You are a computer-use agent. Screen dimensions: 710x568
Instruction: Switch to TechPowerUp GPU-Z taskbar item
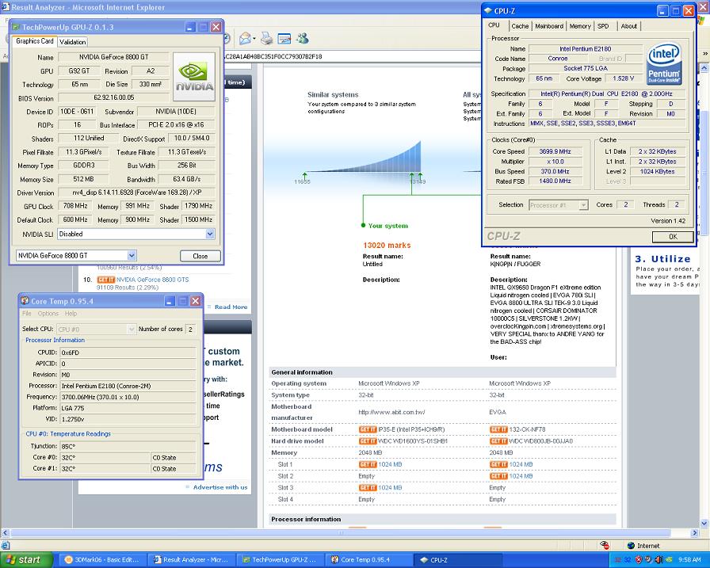[281, 560]
